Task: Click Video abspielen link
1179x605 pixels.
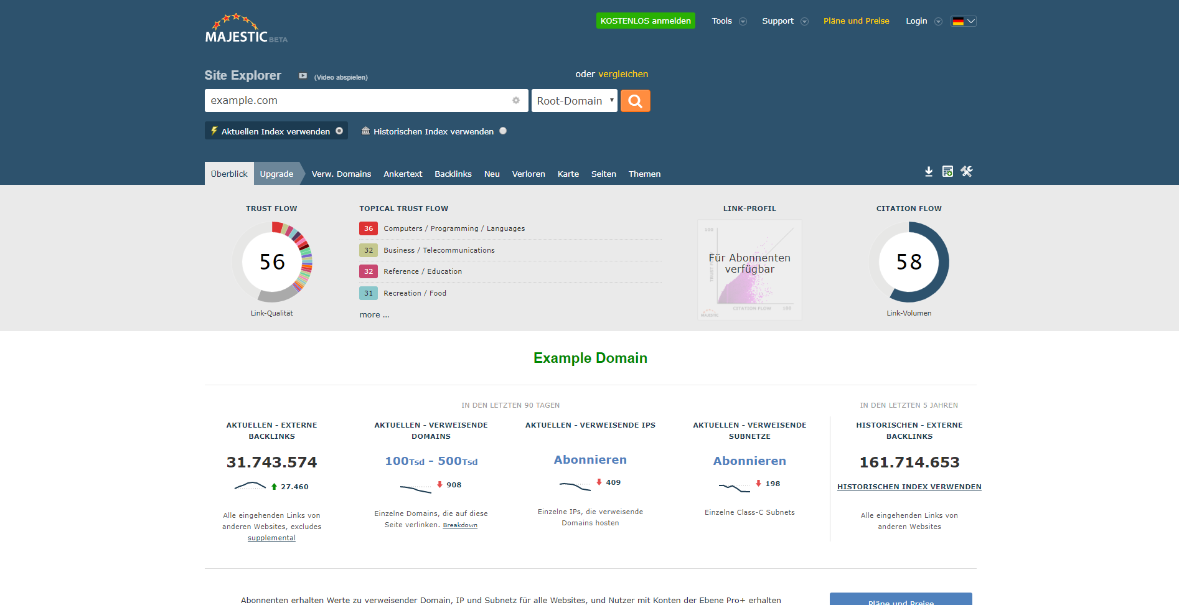Action: (341, 77)
